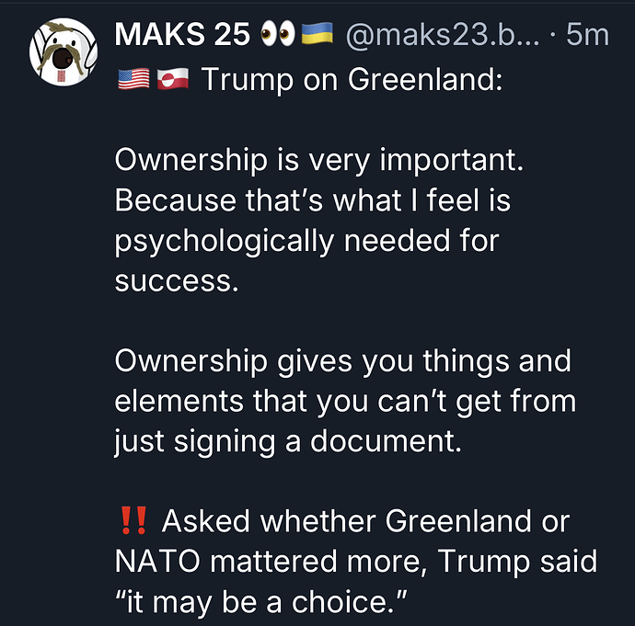
Task: Click the line 'Because that's what I feel is'
Action: (x=312, y=200)
